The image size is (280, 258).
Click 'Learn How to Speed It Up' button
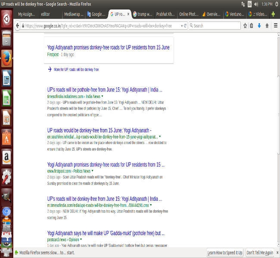pyautogui.click(x=225, y=253)
